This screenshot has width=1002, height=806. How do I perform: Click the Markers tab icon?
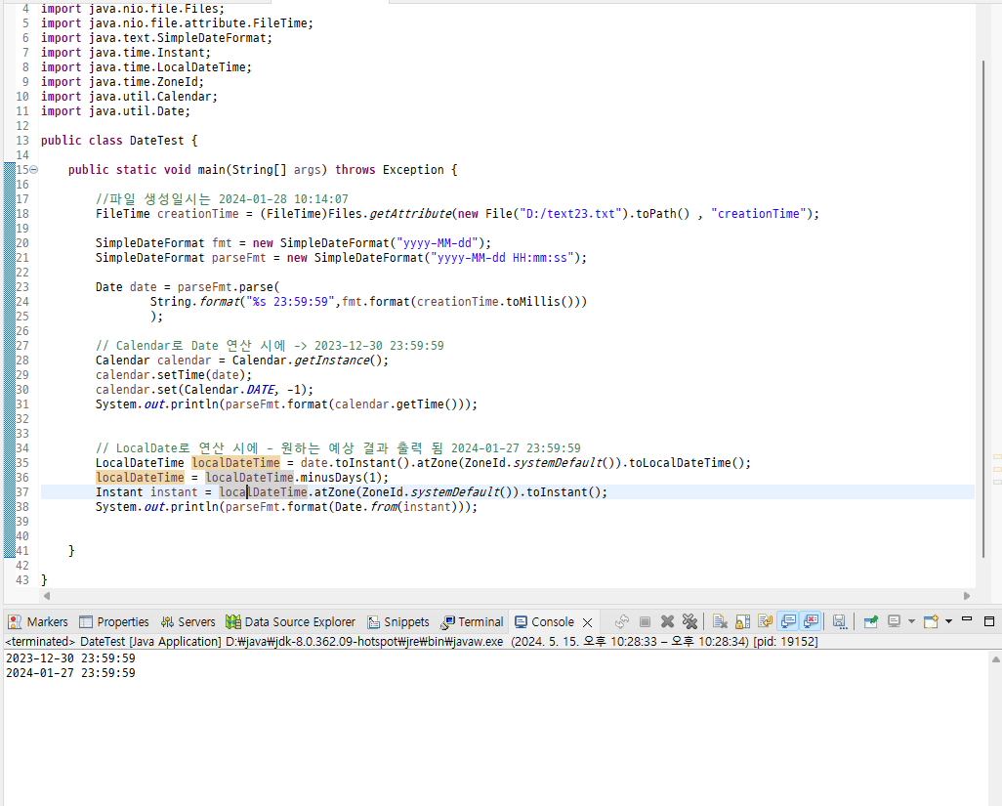tap(15, 622)
